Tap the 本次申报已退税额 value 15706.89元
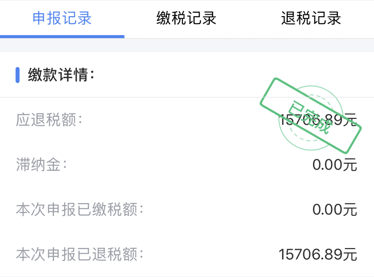374x277 pixels. (x=318, y=254)
